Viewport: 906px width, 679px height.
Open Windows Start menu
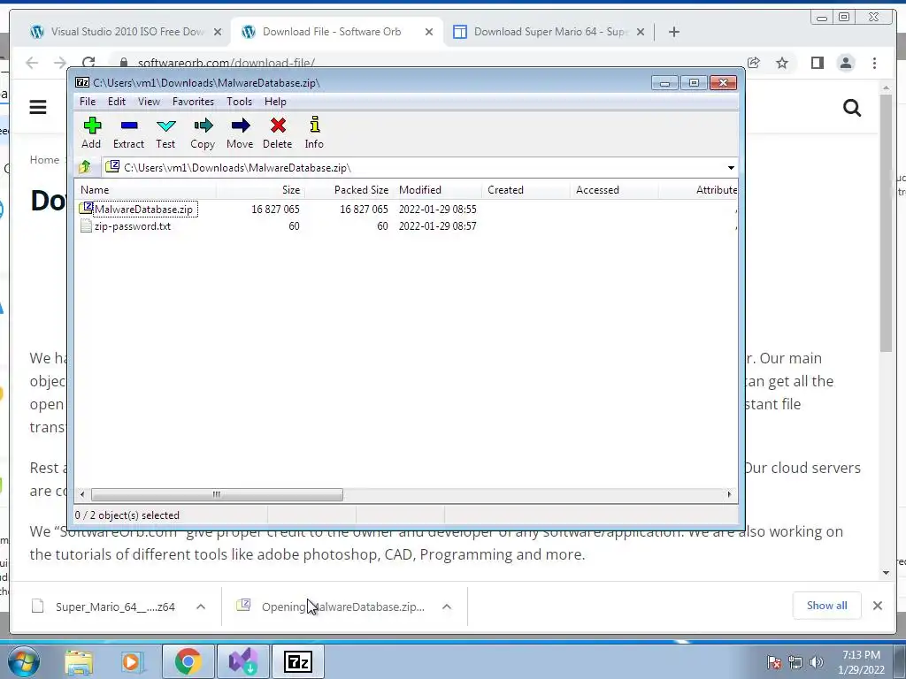pos(24,661)
